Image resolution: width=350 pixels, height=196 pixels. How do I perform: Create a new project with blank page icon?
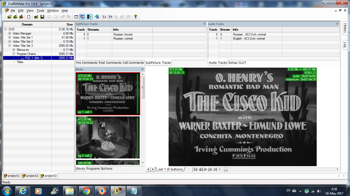29,17
